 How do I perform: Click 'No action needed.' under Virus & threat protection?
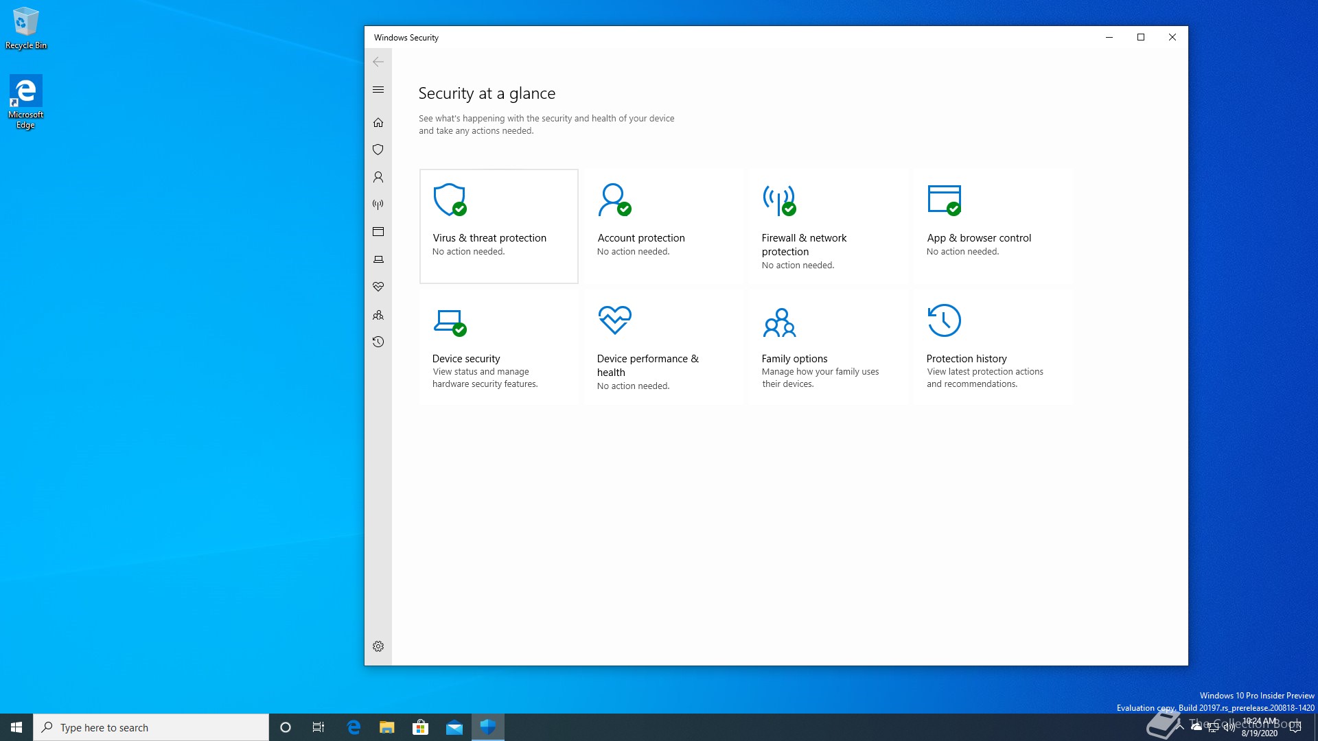coord(468,252)
